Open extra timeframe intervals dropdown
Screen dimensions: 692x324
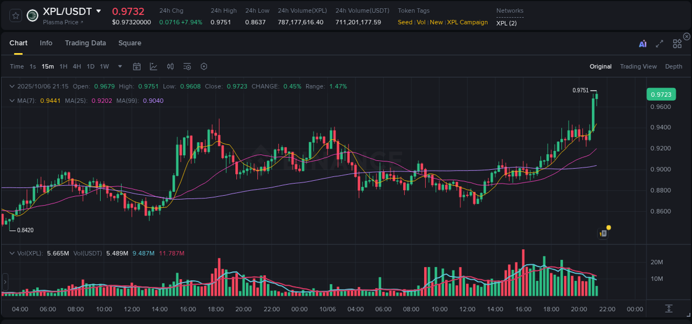coord(119,66)
